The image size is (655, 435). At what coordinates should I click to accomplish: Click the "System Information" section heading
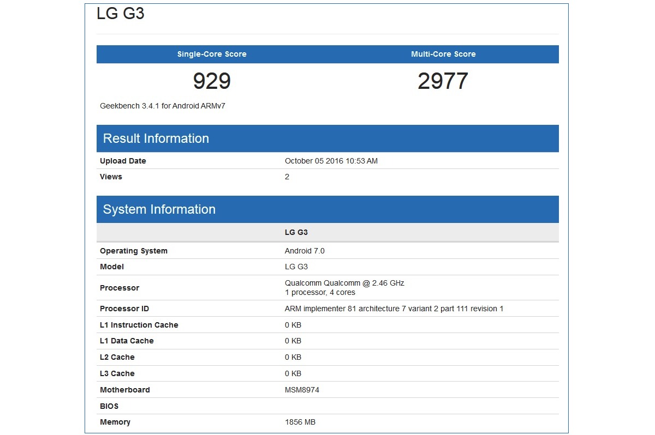[159, 209]
